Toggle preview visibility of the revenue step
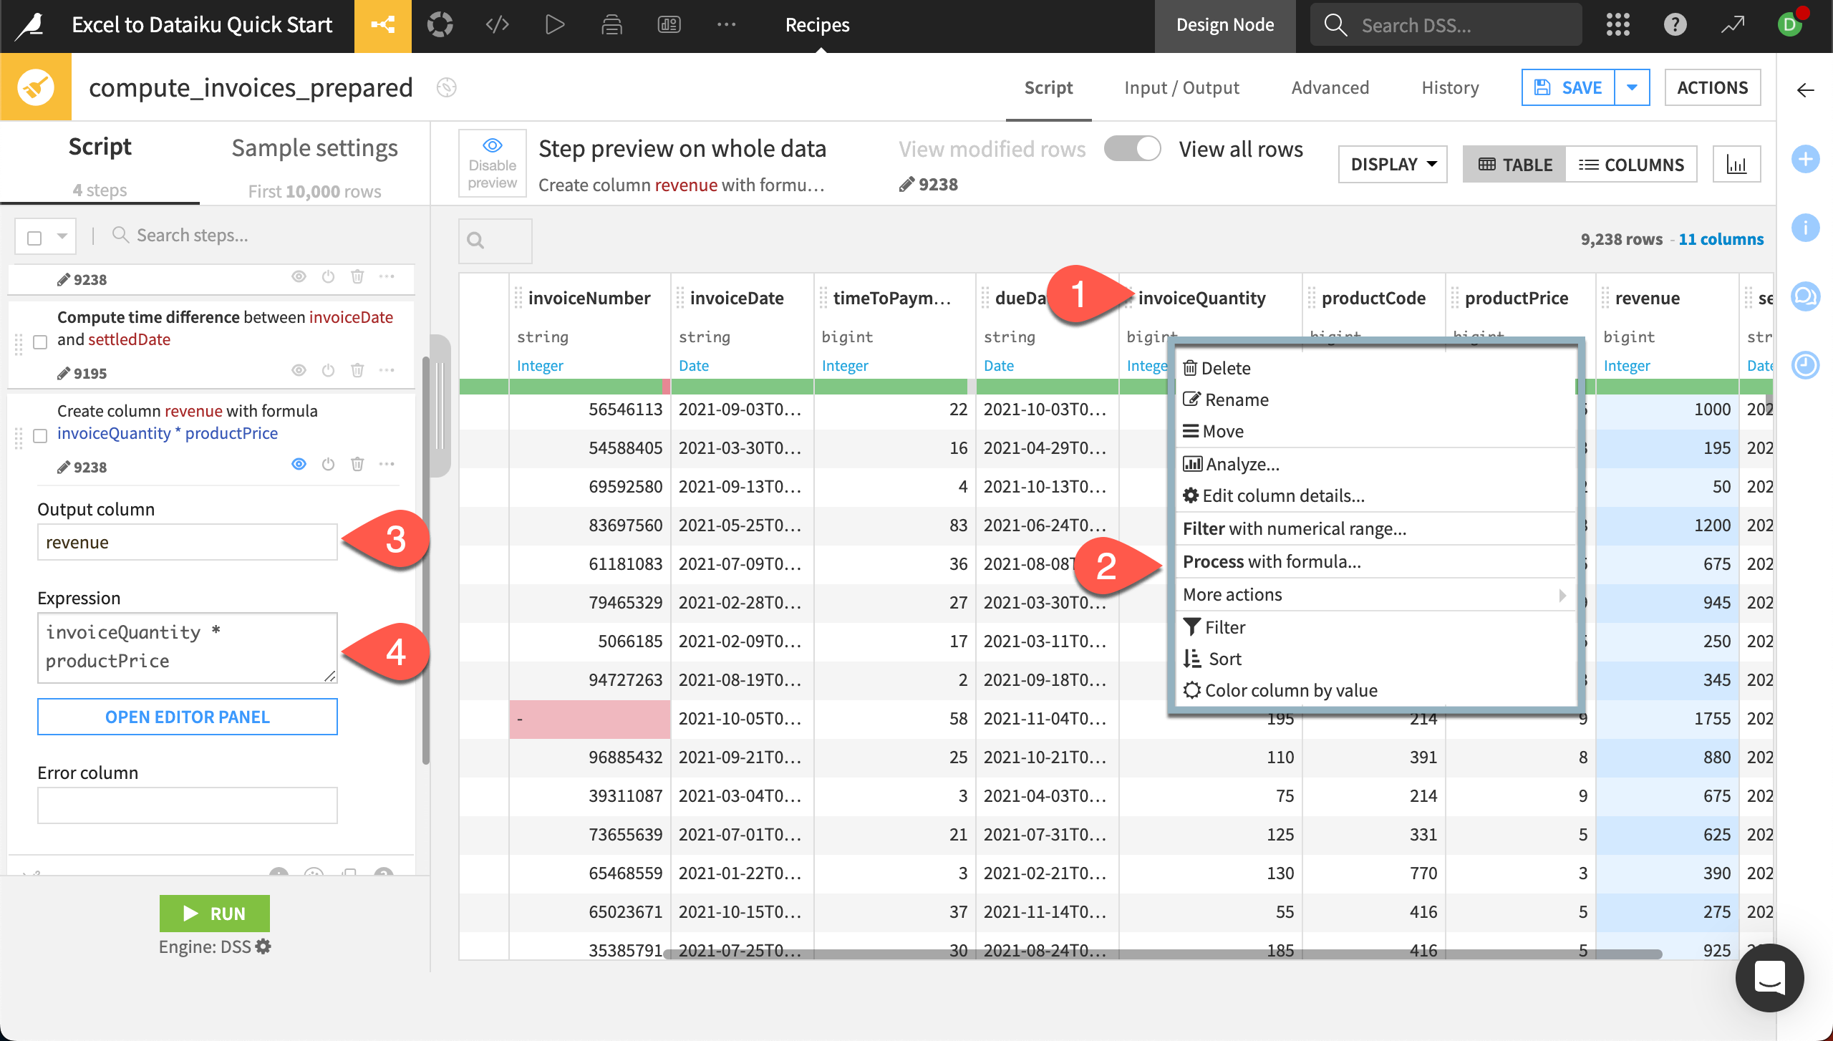Viewport: 1833px width, 1041px height. click(x=299, y=464)
